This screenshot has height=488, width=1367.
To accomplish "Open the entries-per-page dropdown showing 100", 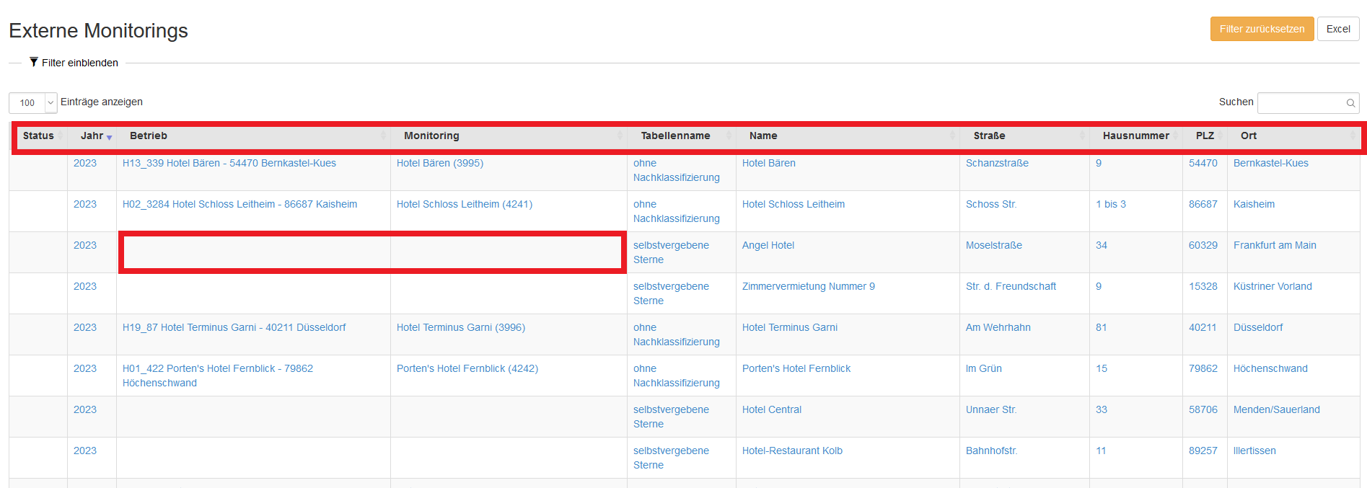I will click(32, 103).
